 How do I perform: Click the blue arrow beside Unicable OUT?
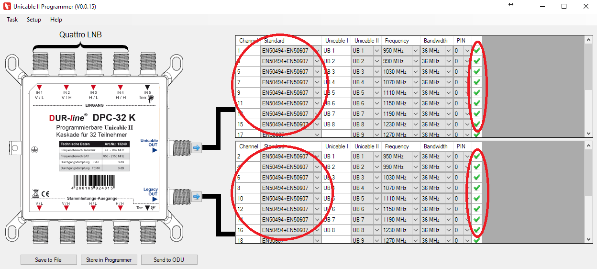coord(196,148)
